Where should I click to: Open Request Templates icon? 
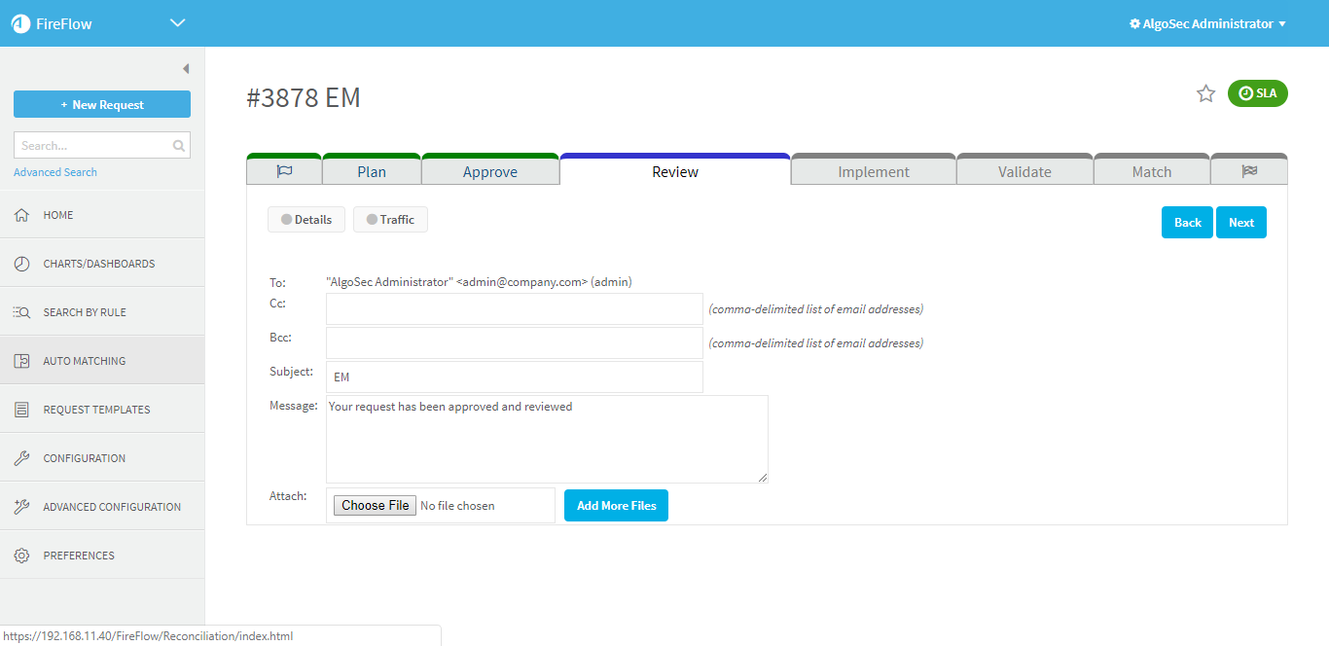click(x=21, y=410)
